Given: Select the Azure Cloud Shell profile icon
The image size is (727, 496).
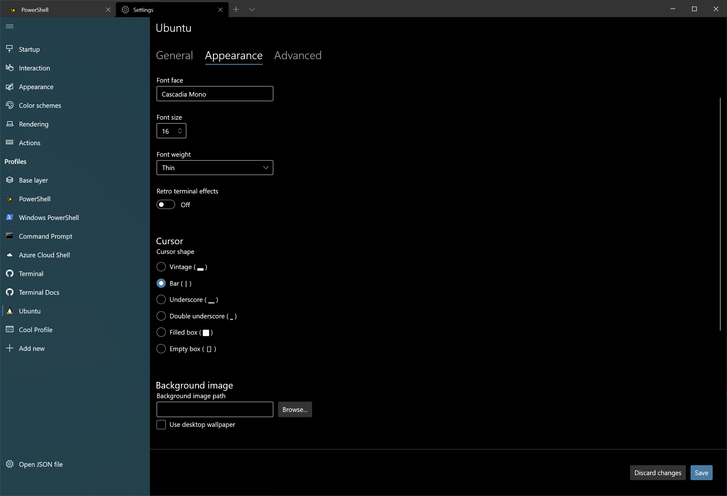Looking at the screenshot, I should click(x=10, y=255).
